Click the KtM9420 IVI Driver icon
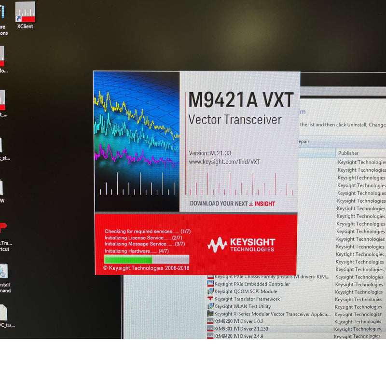Viewport: 386px width, 386px height. (x=209, y=336)
